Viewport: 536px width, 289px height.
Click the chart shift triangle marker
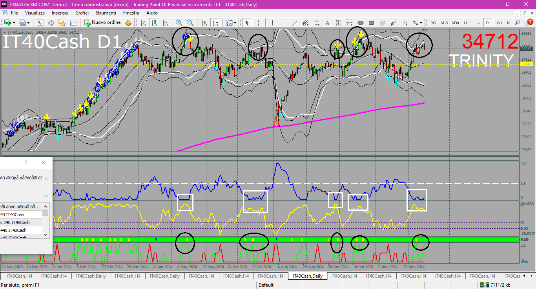click(425, 30)
